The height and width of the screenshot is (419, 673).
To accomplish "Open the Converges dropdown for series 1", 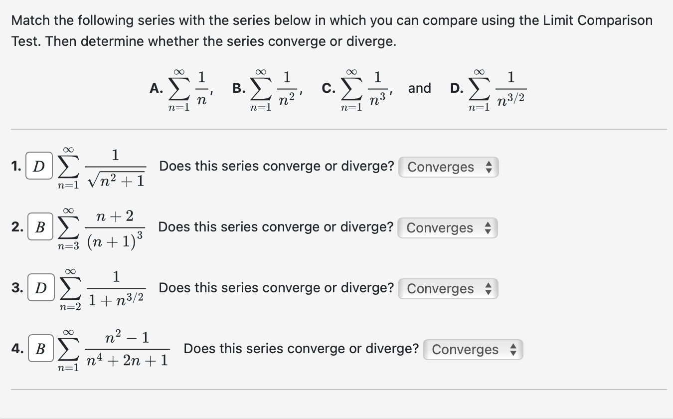I will point(448,167).
